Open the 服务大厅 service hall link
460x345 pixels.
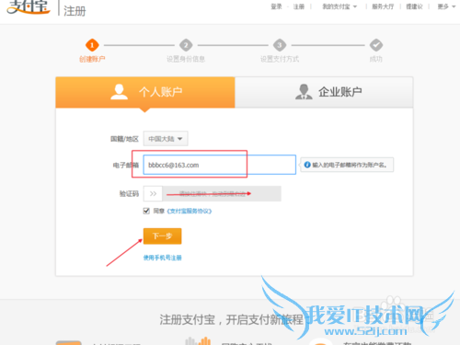tap(383, 6)
